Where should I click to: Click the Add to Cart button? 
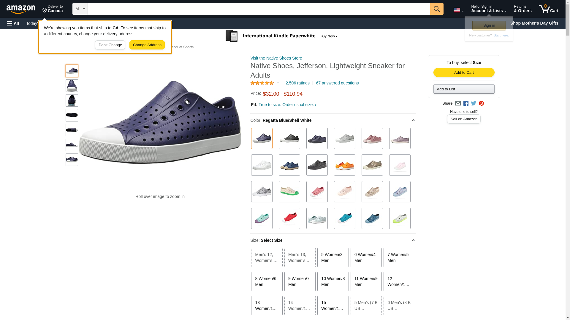point(464,73)
